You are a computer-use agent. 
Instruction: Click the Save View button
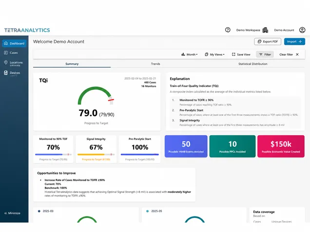pos(241,54)
